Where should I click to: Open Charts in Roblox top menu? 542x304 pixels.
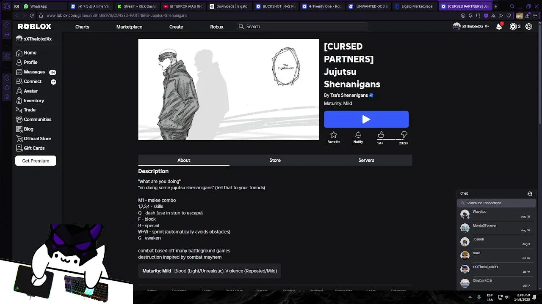(82, 27)
